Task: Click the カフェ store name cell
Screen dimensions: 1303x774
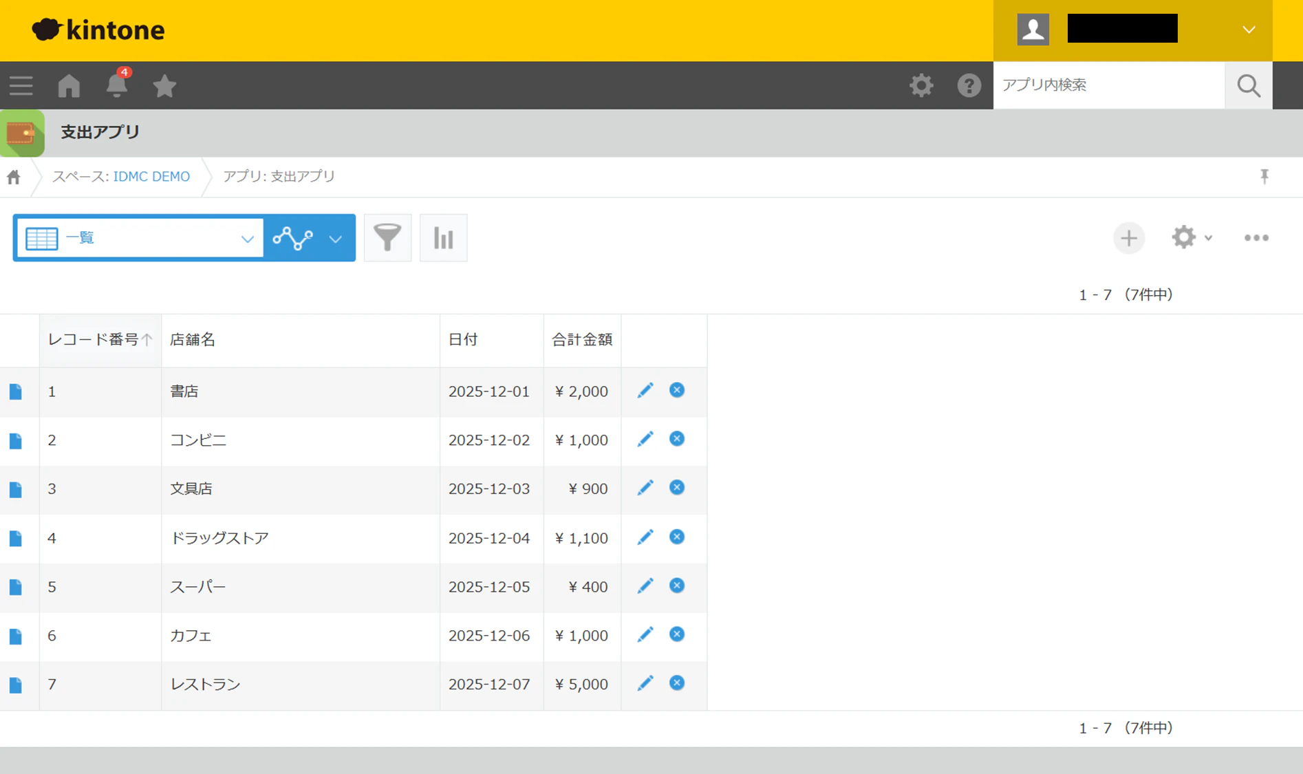Action: point(301,636)
